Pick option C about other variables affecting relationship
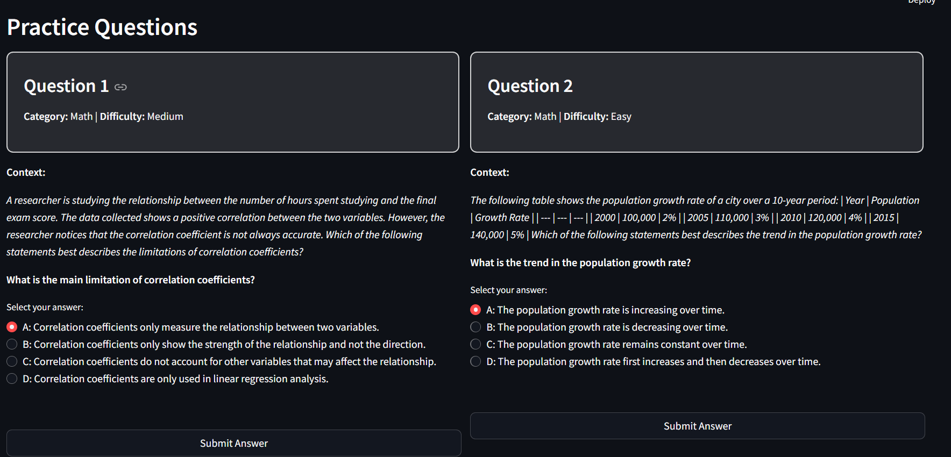This screenshot has height=457, width=951. [12, 361]
